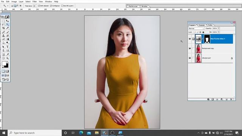Select the Crop tool
The width and height of the screenshot is (242, 136).
[3, 28]
